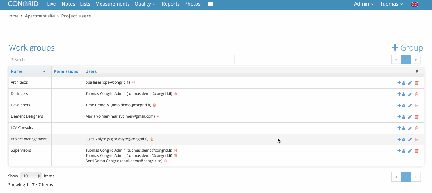Click top pagination previous page button
432x193 pixels.
396,60
